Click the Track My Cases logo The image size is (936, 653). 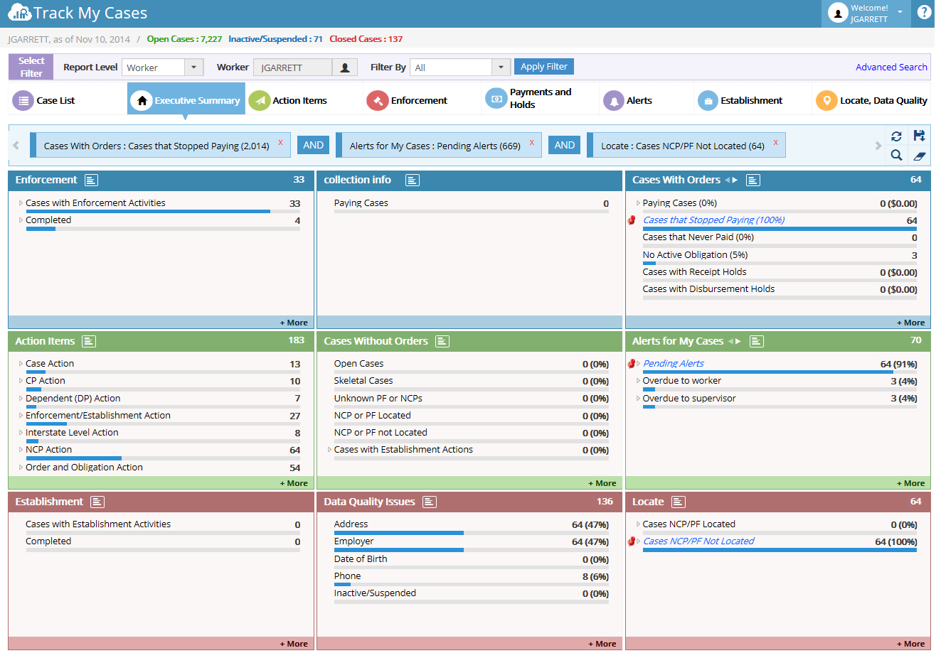(78, 13)
